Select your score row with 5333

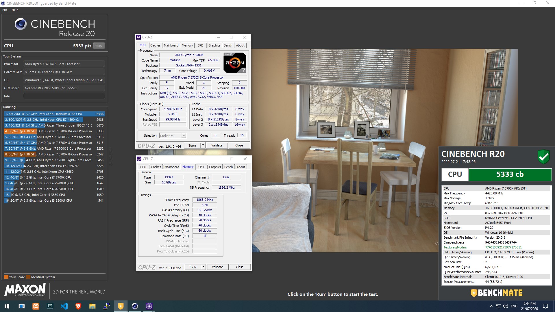54,131
